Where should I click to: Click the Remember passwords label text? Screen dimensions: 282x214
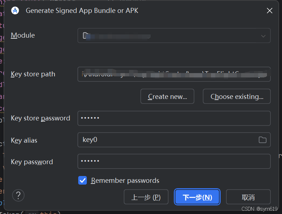click(125, 180)
